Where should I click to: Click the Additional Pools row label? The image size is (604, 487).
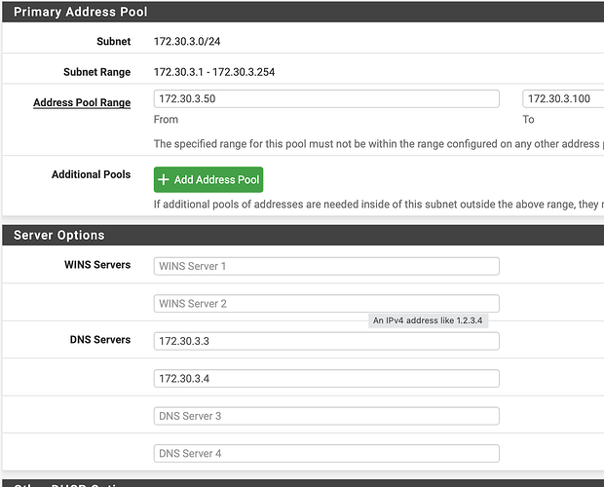coord(91,175)
